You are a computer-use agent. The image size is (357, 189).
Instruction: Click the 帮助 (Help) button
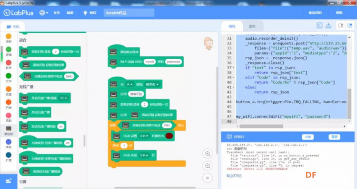pyautogui.click(x=339, y=13)
